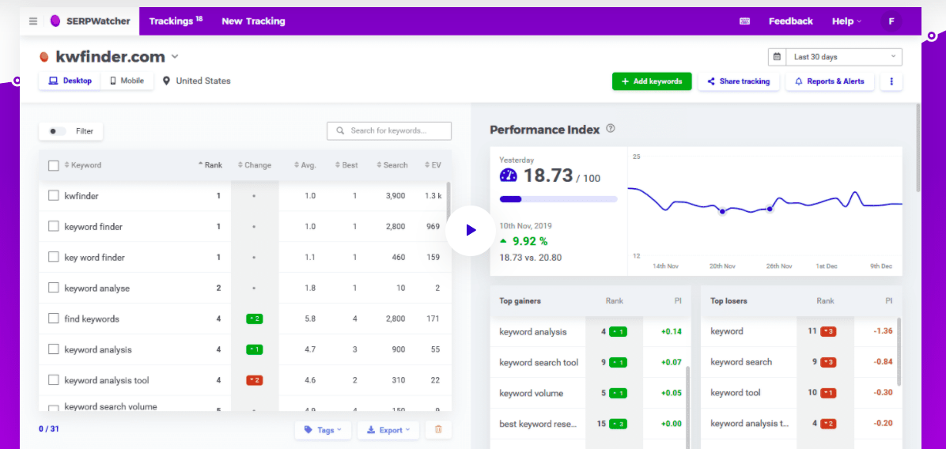Image resolution: width=946 pixels, height=449 pixels.
Task: Check the find keywords row checkbox
Action: pos(53,319)
